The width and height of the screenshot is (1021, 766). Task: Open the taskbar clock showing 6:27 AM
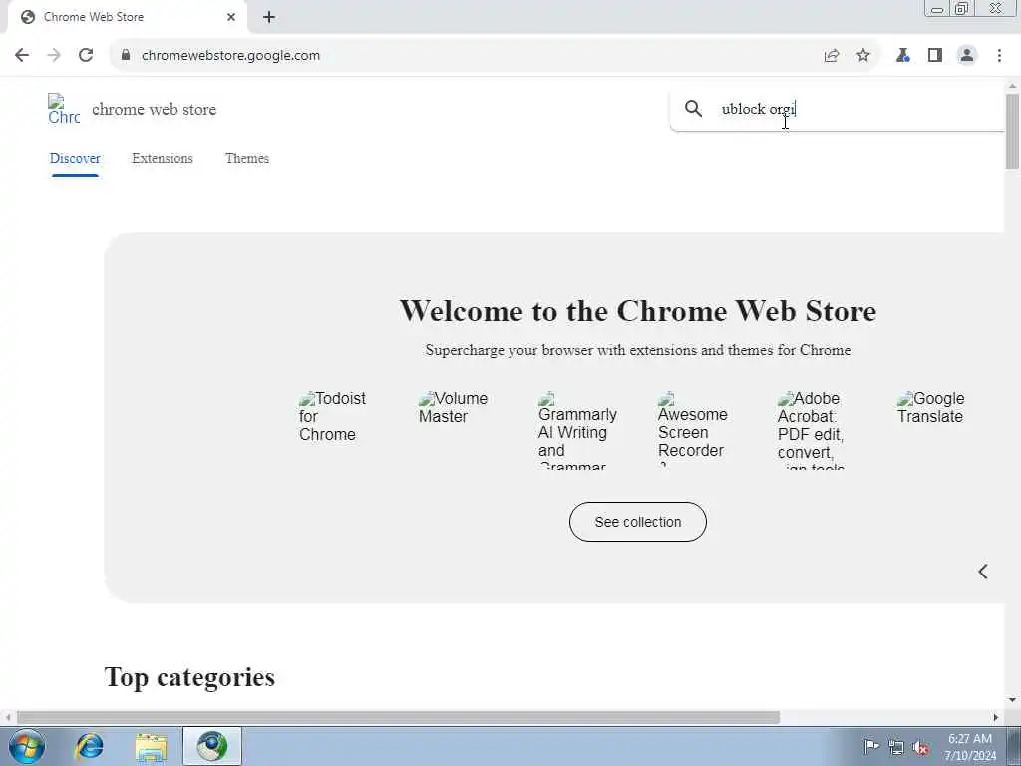[x=970, y=746]
